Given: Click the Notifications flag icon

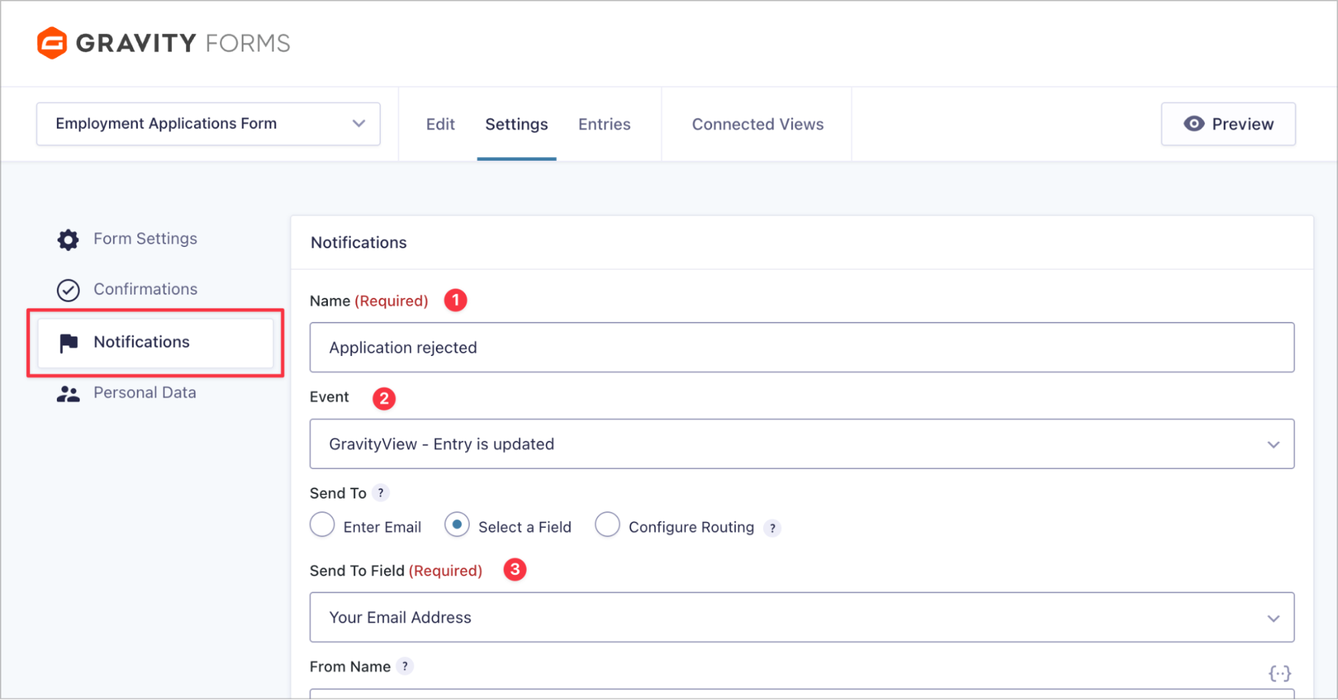Looking at the screenshot, I should pos(68,343).
